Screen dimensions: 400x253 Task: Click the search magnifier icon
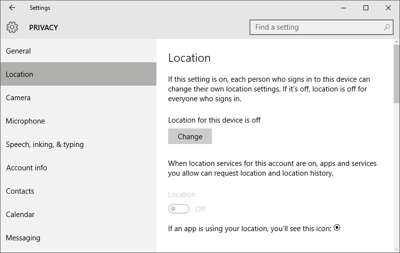coord(387,27)
